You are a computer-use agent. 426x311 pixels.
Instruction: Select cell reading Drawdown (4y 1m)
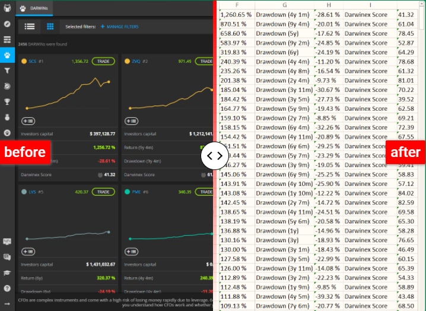click(284, 15)
